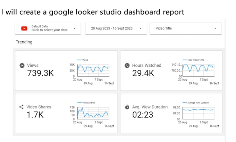Click the Total Watch Time legend entry
Image resolution: width=236 pixels, height=142 pixels.
(x=193, y=60)
